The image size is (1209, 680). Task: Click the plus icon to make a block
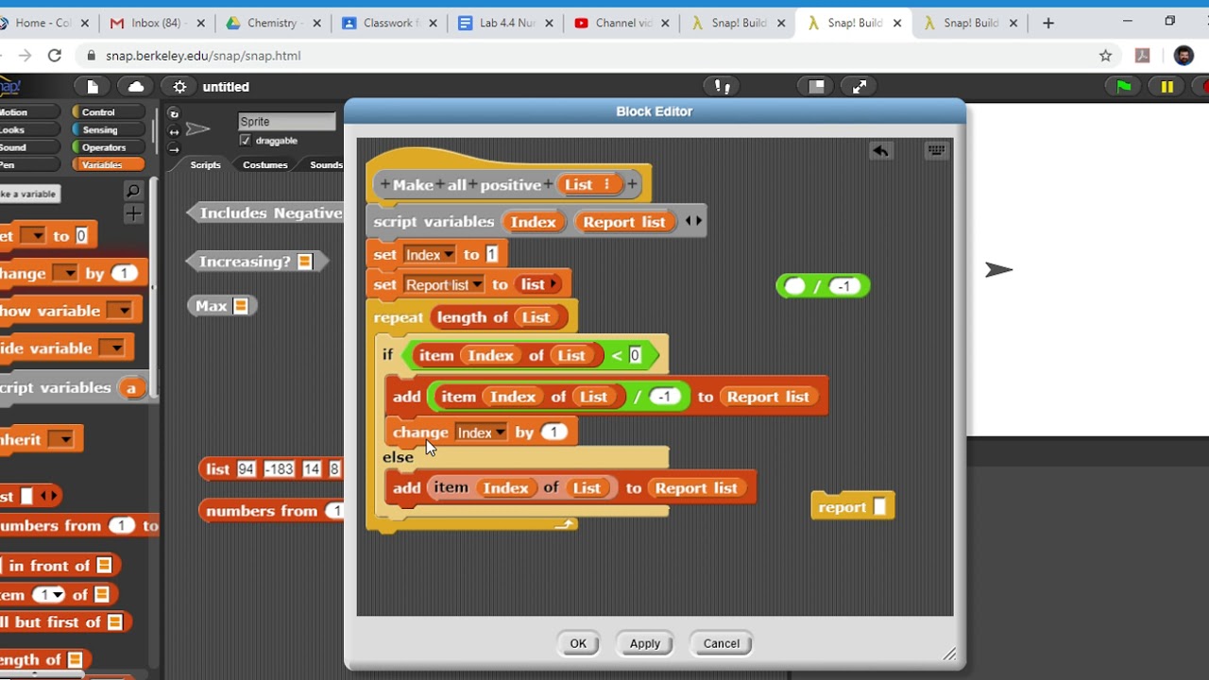133,214
